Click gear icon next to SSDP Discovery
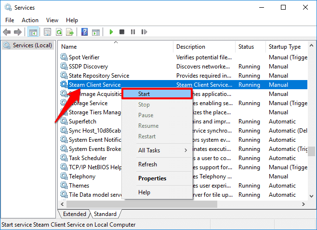Screen dimensions: 317x230 pos(64,66)
